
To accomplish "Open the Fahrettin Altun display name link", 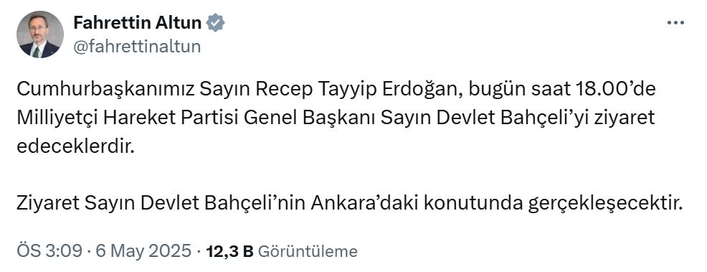I will 138,22.
